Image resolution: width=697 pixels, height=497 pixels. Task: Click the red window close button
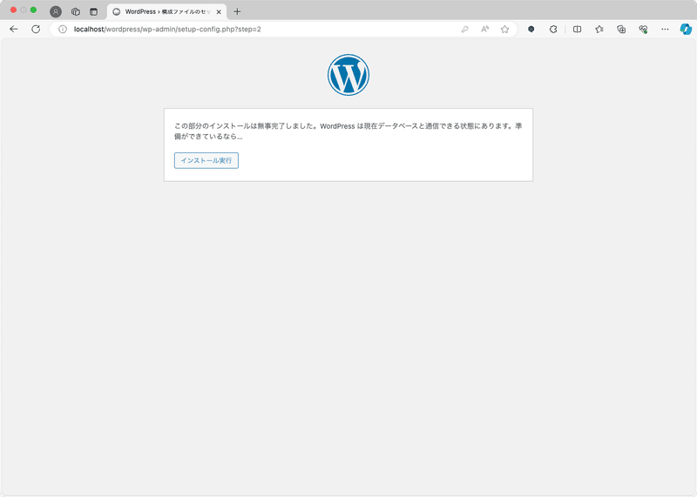13,10
